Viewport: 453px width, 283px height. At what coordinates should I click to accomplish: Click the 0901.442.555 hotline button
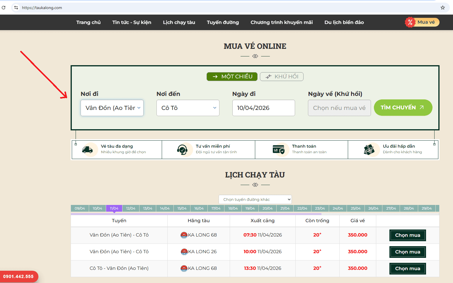pyautogui.click(x=18, y=277)
